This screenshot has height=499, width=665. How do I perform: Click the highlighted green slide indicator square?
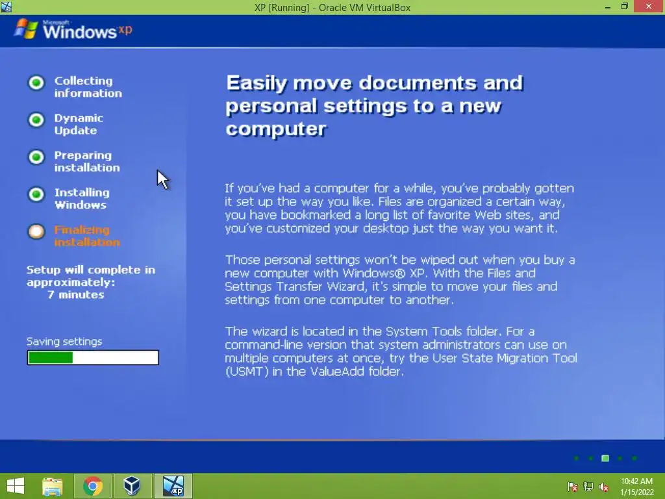(x=605, y=458)
